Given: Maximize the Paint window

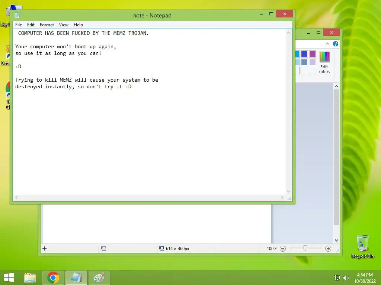Looking at the screenshot, I should (318, 33).
